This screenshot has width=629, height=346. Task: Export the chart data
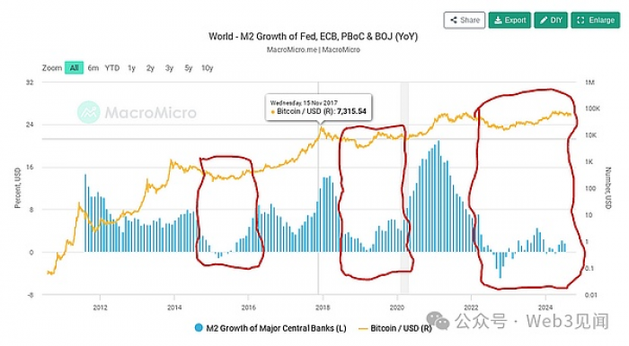click(x=509, y=20)
